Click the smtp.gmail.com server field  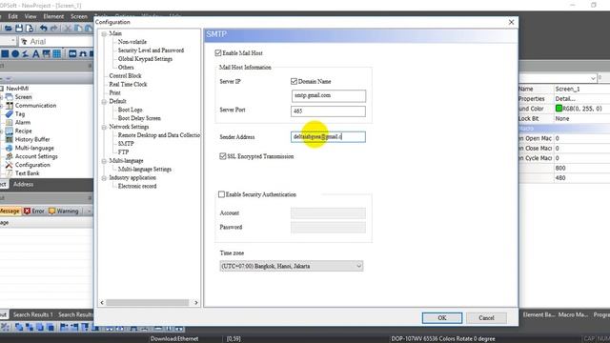click(x=328, y=95)
